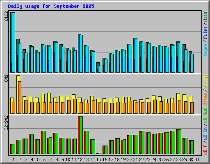
Task: Click the green 'Hits' legend label
Action: [205, 17]
